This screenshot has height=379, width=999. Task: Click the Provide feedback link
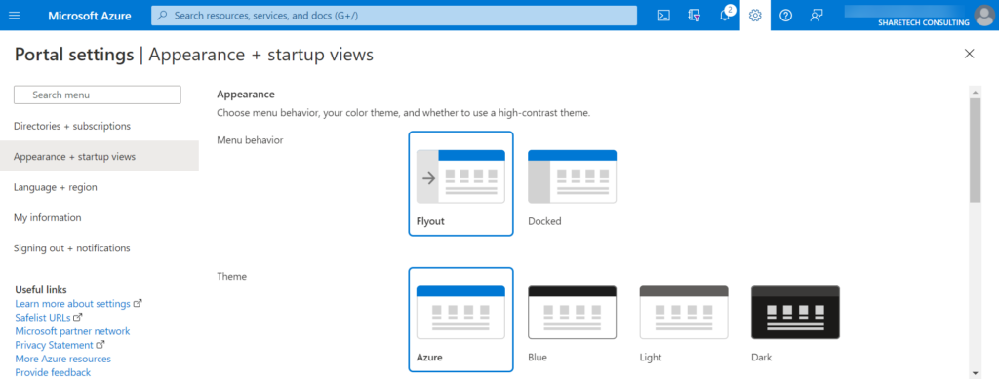[x=53, y=372]
